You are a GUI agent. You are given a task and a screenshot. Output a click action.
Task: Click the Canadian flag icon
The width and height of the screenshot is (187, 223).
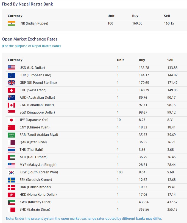[11, 105]
